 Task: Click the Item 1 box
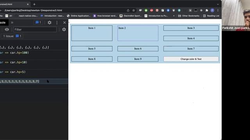click(92, 33)
